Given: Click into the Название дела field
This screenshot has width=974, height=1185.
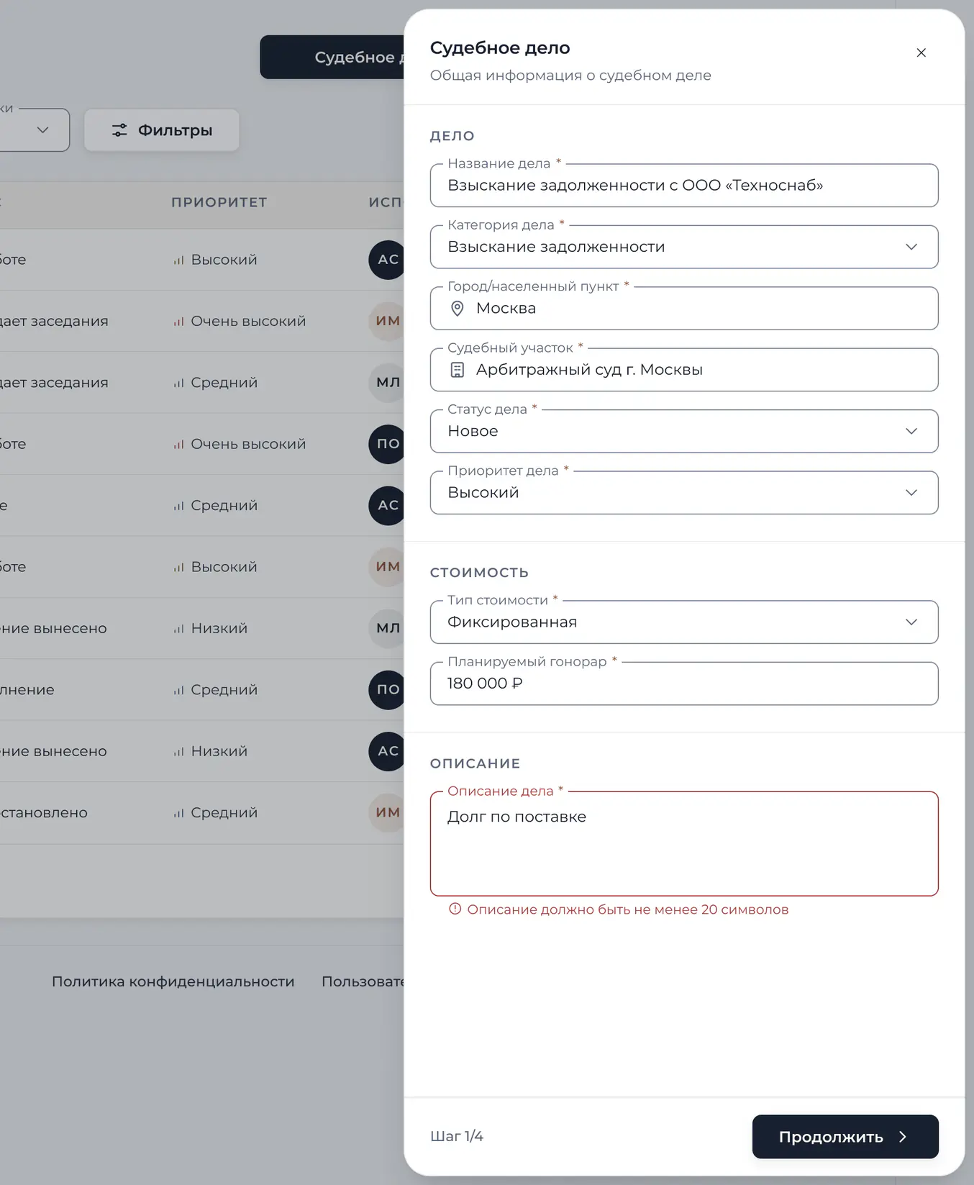Looking at the screenshot, I should pyautogui.click(x=684, y=186).
